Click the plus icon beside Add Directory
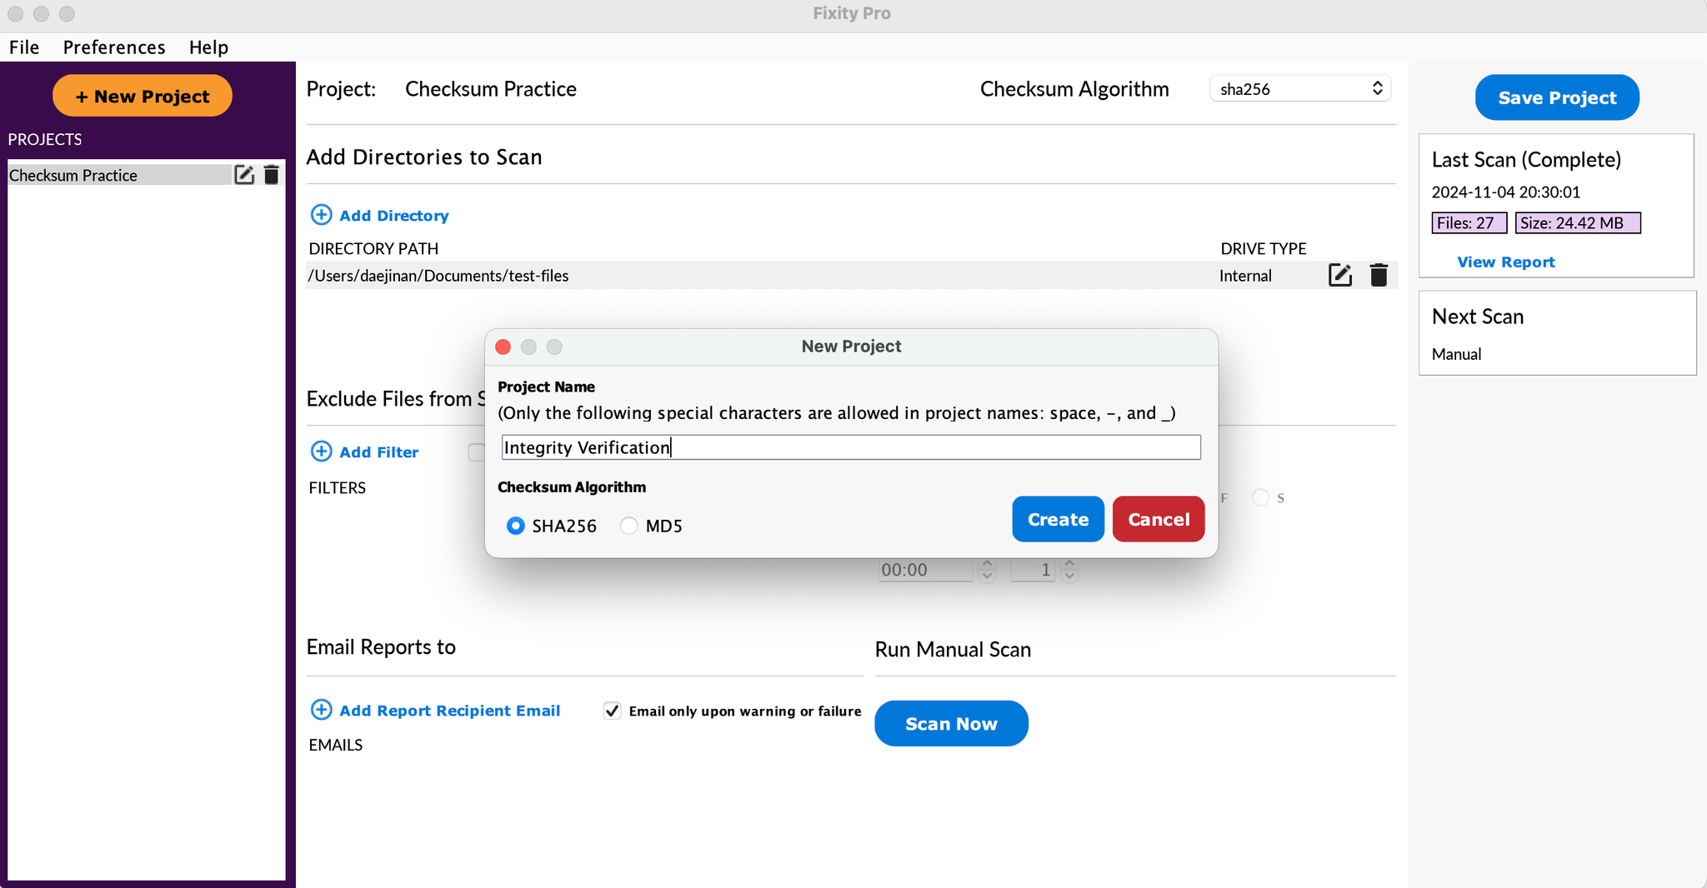 pyautogui.click(x=321, y=215)
